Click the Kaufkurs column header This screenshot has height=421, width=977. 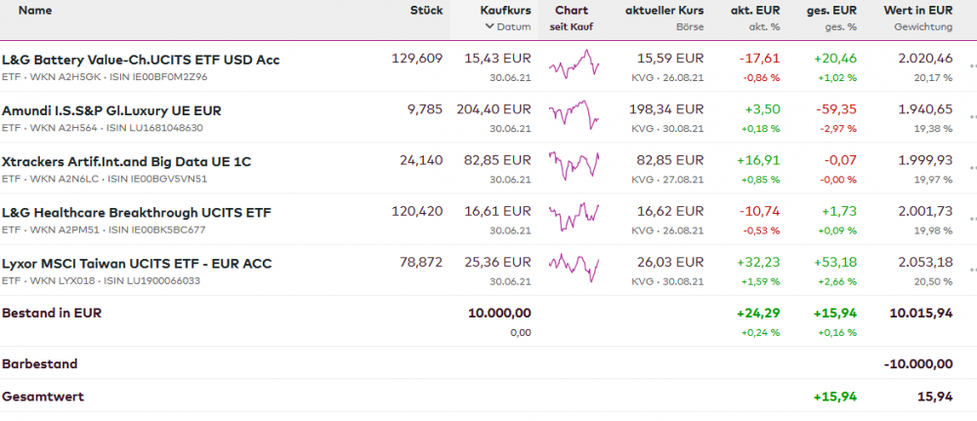pos(505,10)
